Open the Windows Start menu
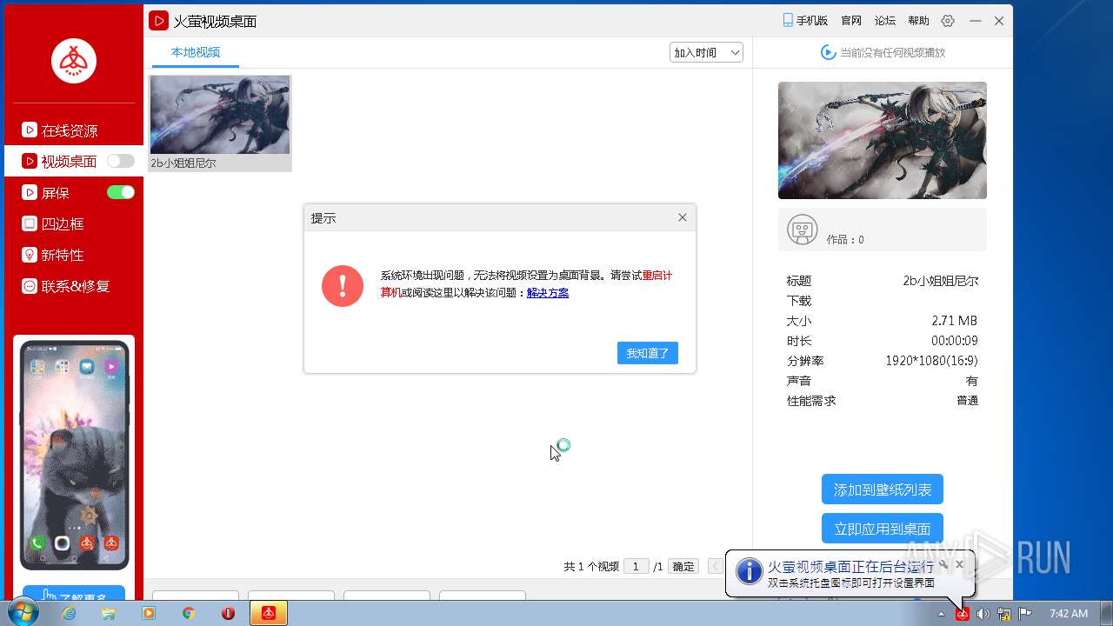The image size is (1113, 626). pyautogui.click(x=23, y=613)
